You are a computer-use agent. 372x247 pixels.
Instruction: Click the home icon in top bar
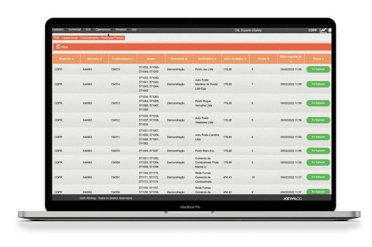[330, 30]
